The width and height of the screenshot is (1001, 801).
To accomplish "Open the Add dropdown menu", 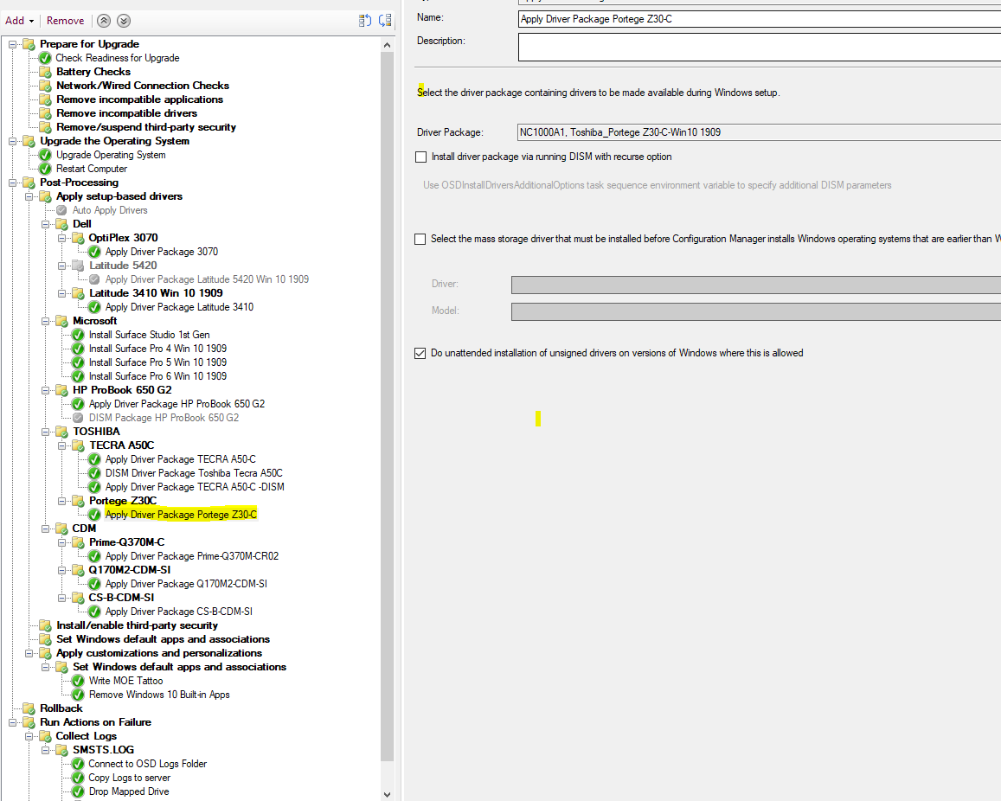I will click(x=19, y=21).
